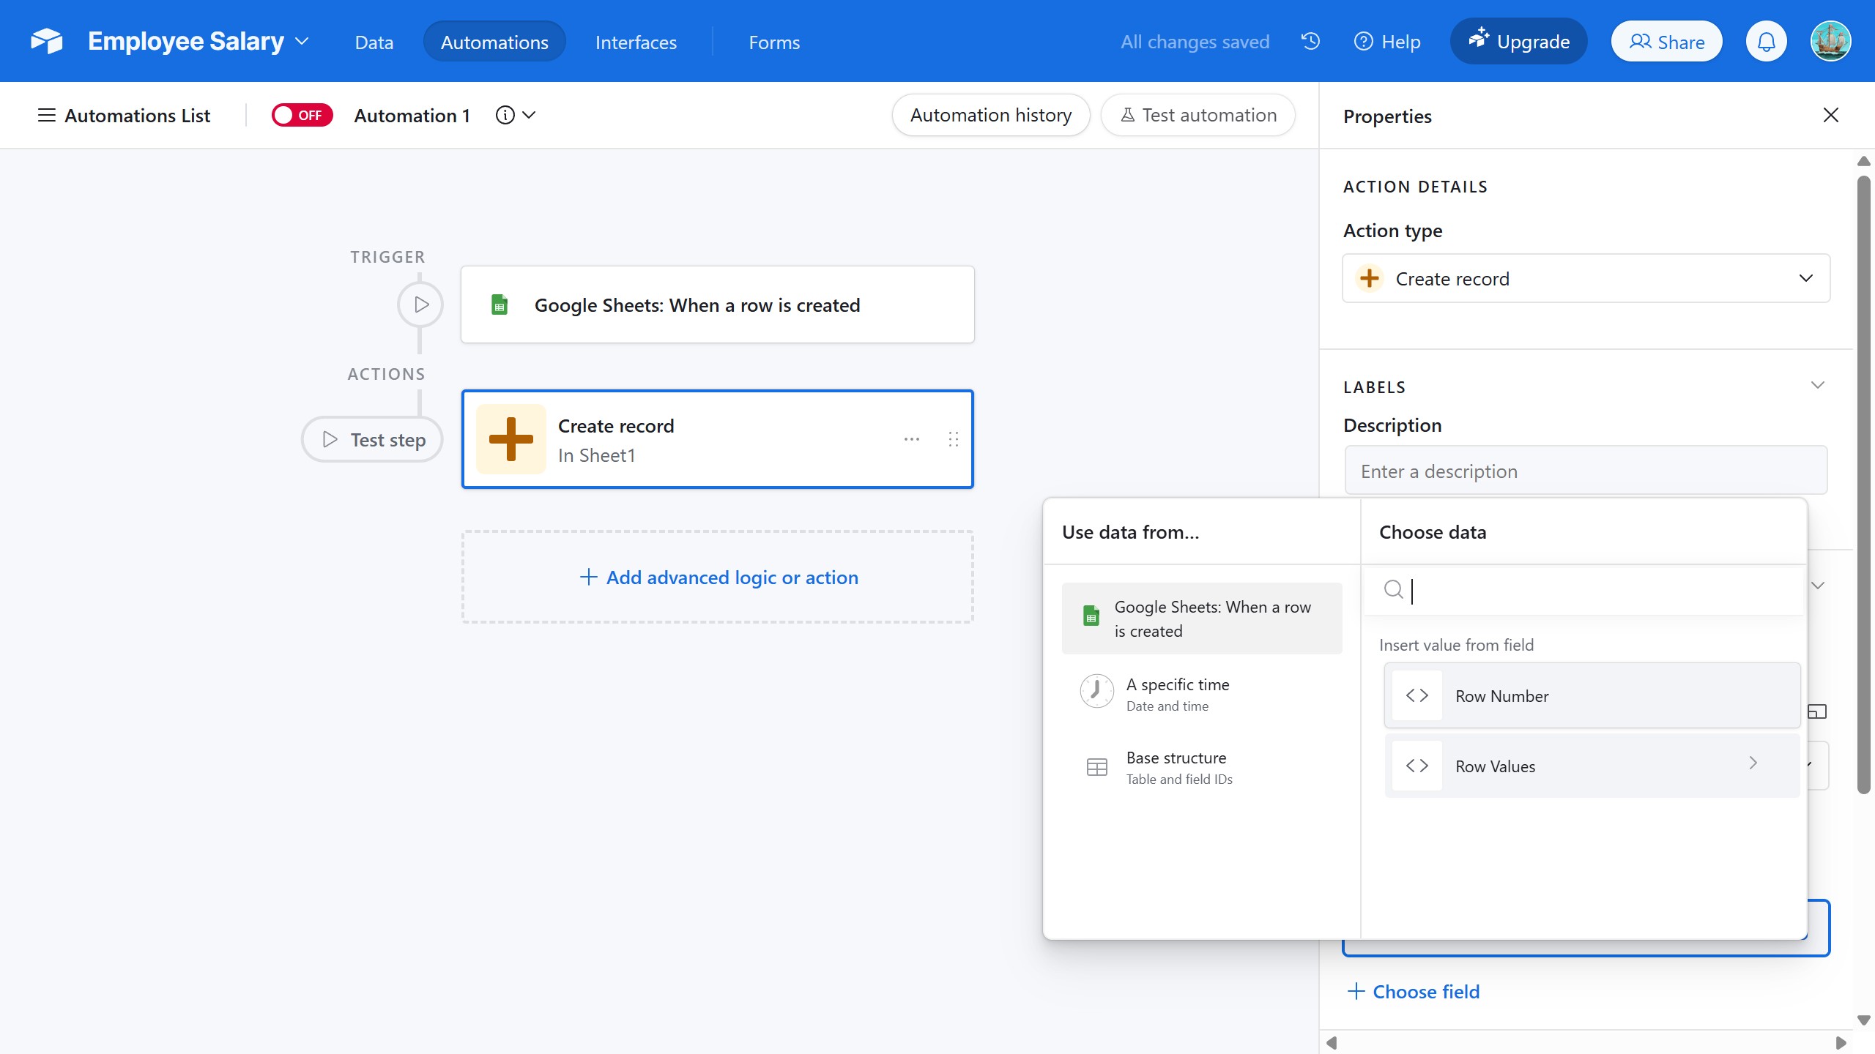Select Google Sheets row created data source
Viewport: 1875px width, 1054px height.
[x=1202, y=618]
